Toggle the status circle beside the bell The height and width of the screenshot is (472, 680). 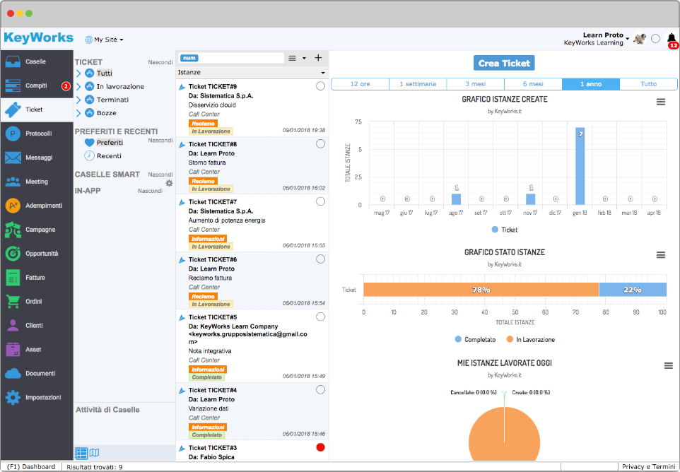pos(656,39)
